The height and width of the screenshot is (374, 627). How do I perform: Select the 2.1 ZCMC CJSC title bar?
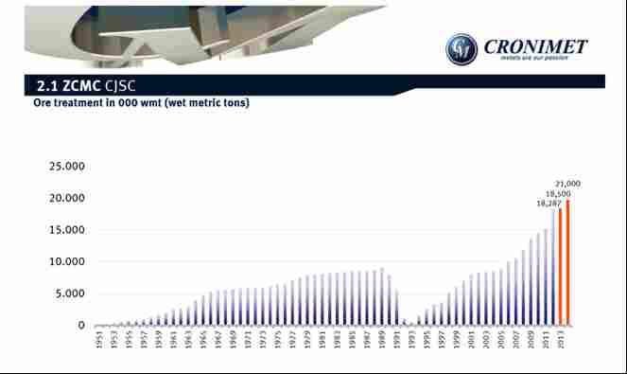click(x=315, y=85)
